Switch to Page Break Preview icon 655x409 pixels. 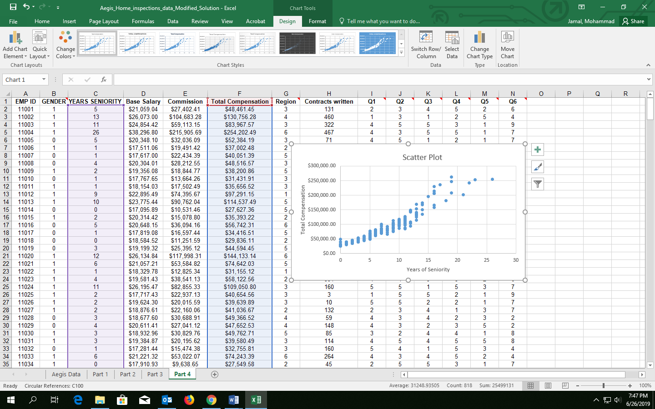(x=565, y=385)
